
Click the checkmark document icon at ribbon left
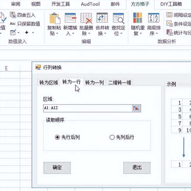tap(3, 18)
